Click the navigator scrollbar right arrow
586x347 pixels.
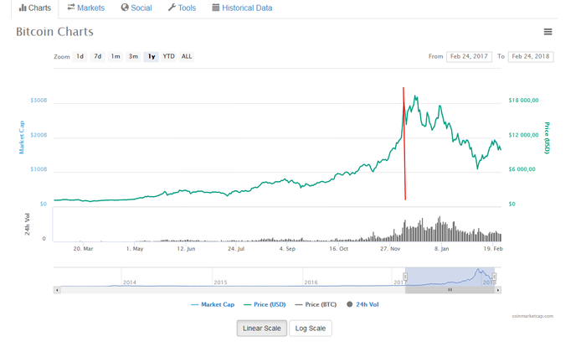click(x=498, y=290)
